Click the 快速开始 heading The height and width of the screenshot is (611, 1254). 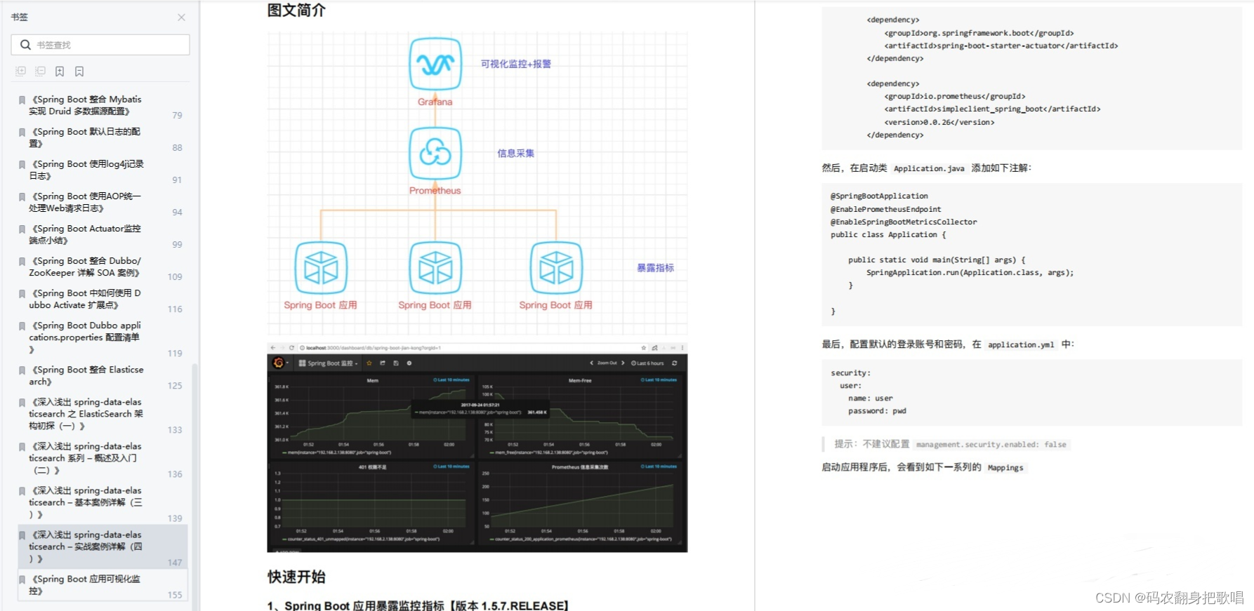[296, 577]
